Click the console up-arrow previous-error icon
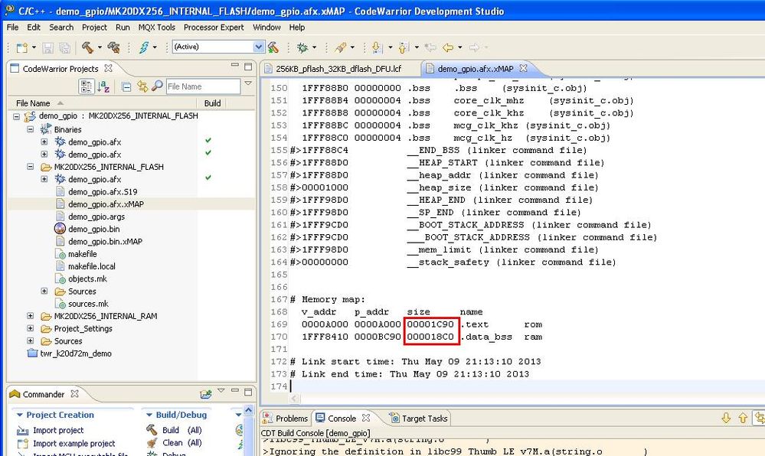 point(743,418)
